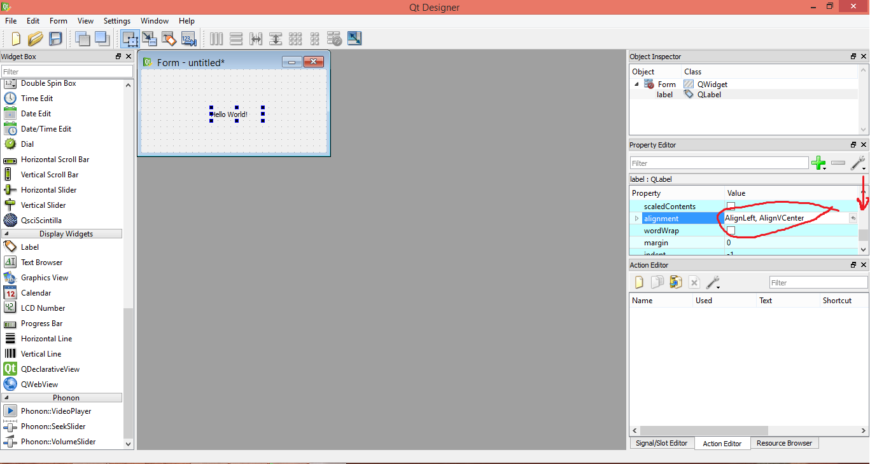Apply the Lay Out Horizontally icon
Image resolution: width=870 pixels, height=464 pixels.
coord(216,39)
